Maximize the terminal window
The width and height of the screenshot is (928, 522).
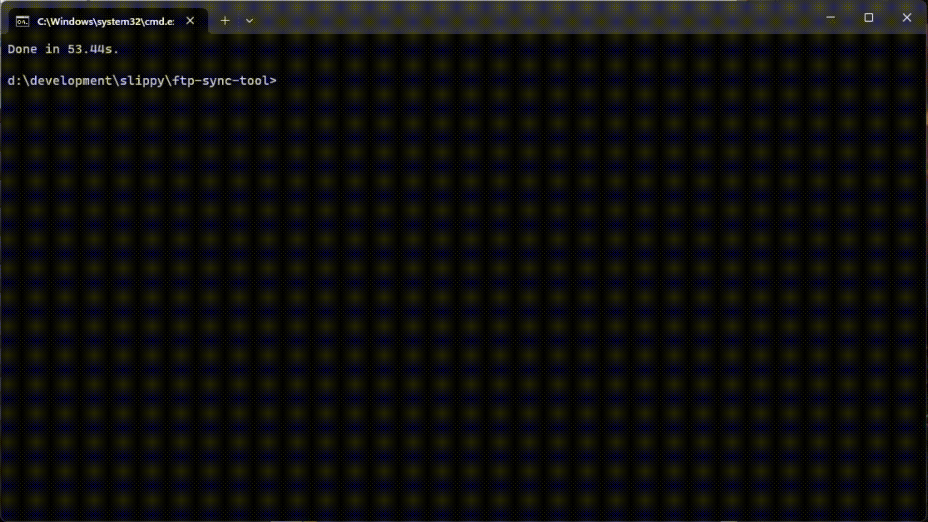[869, 18]
